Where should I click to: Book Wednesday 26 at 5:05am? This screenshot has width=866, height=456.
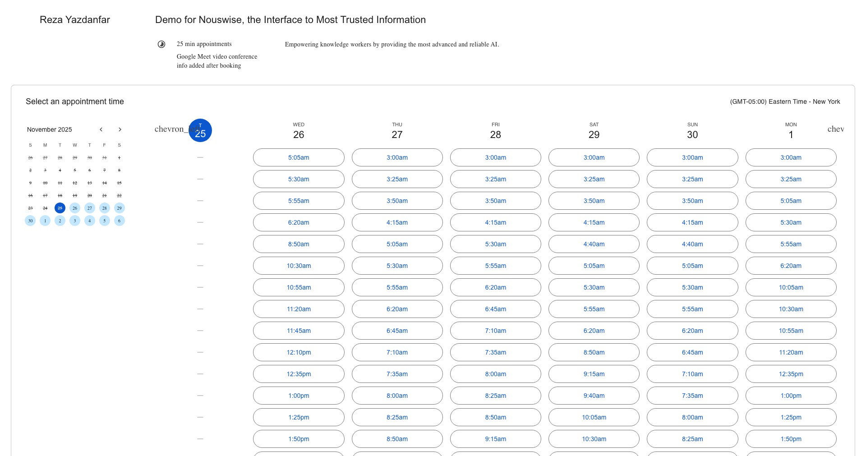point(299,157)
